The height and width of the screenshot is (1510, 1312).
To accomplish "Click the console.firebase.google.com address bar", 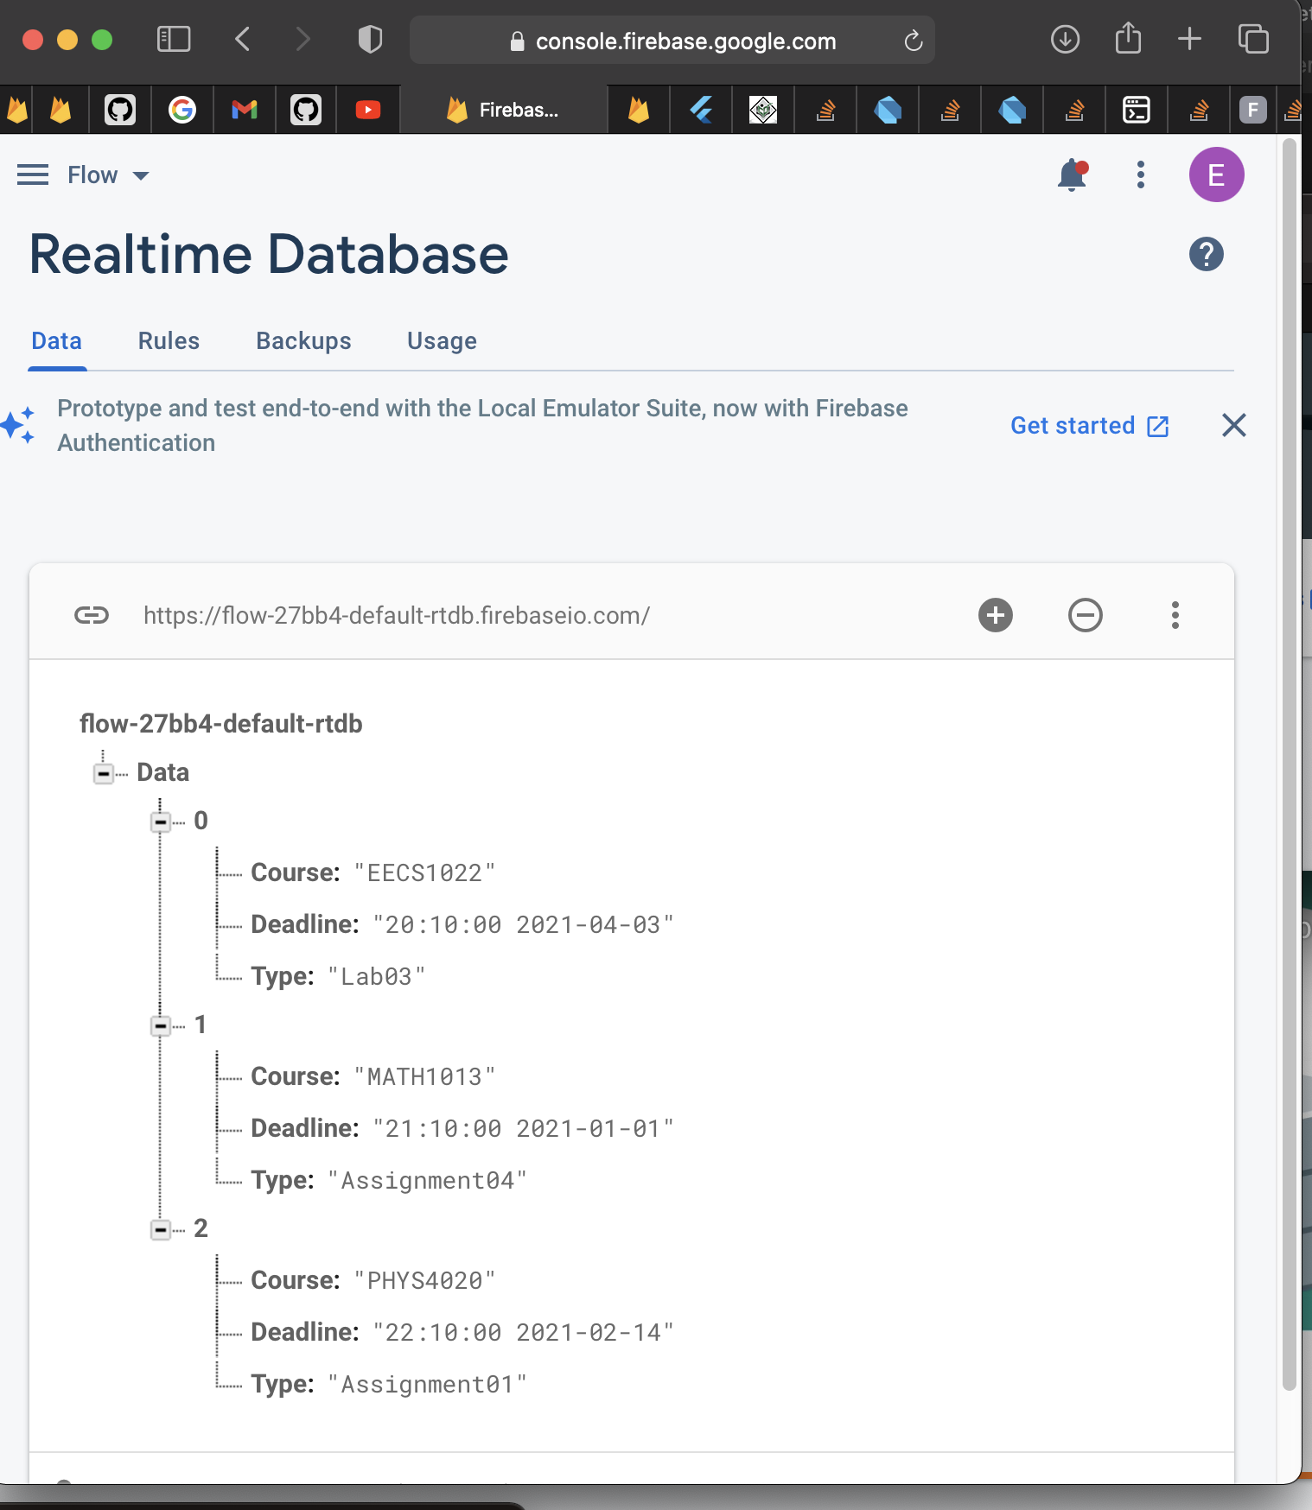I will [672, 41].
